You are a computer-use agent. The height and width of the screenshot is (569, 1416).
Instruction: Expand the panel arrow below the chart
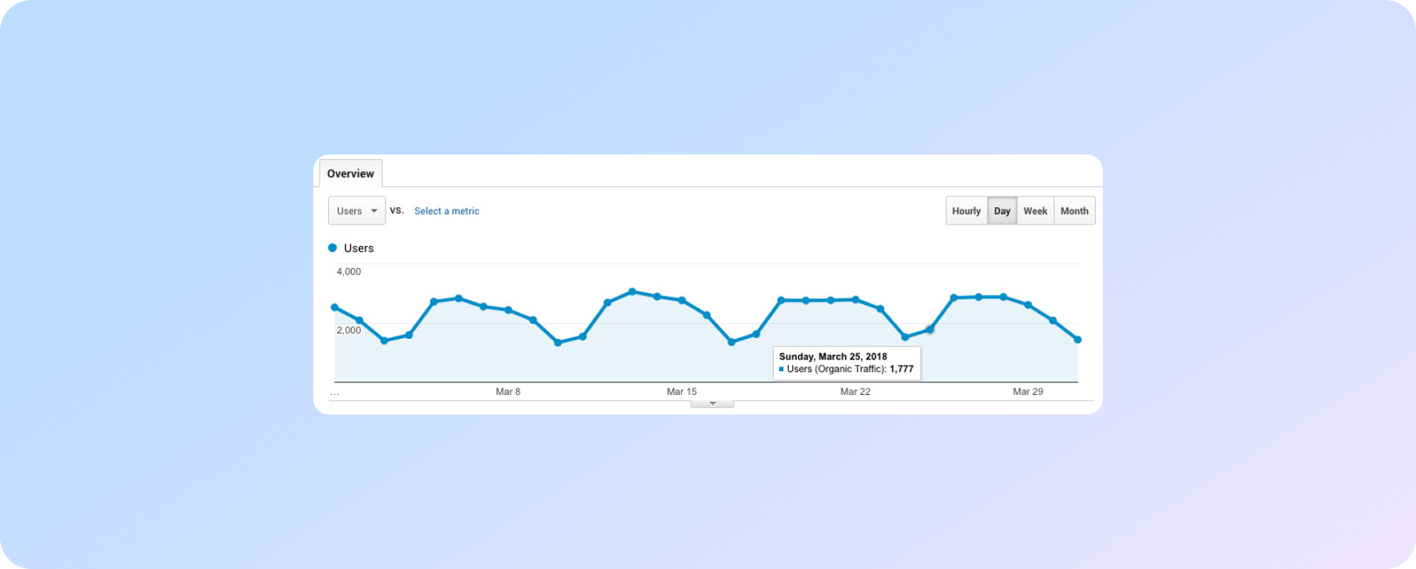(x=712, y=404)
